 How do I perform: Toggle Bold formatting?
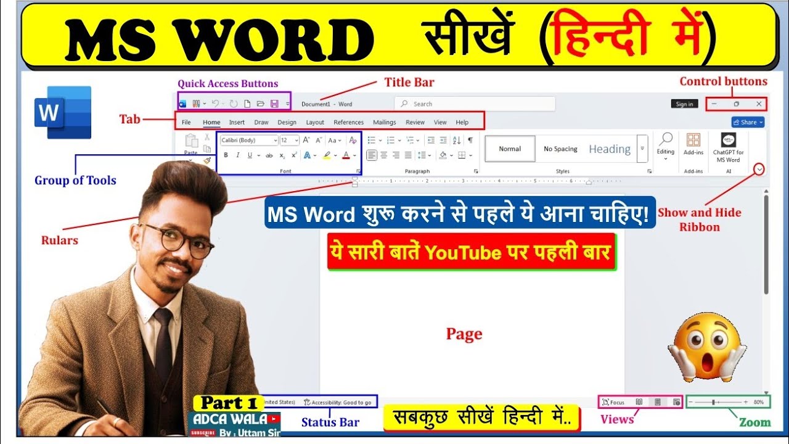[226, 155]
